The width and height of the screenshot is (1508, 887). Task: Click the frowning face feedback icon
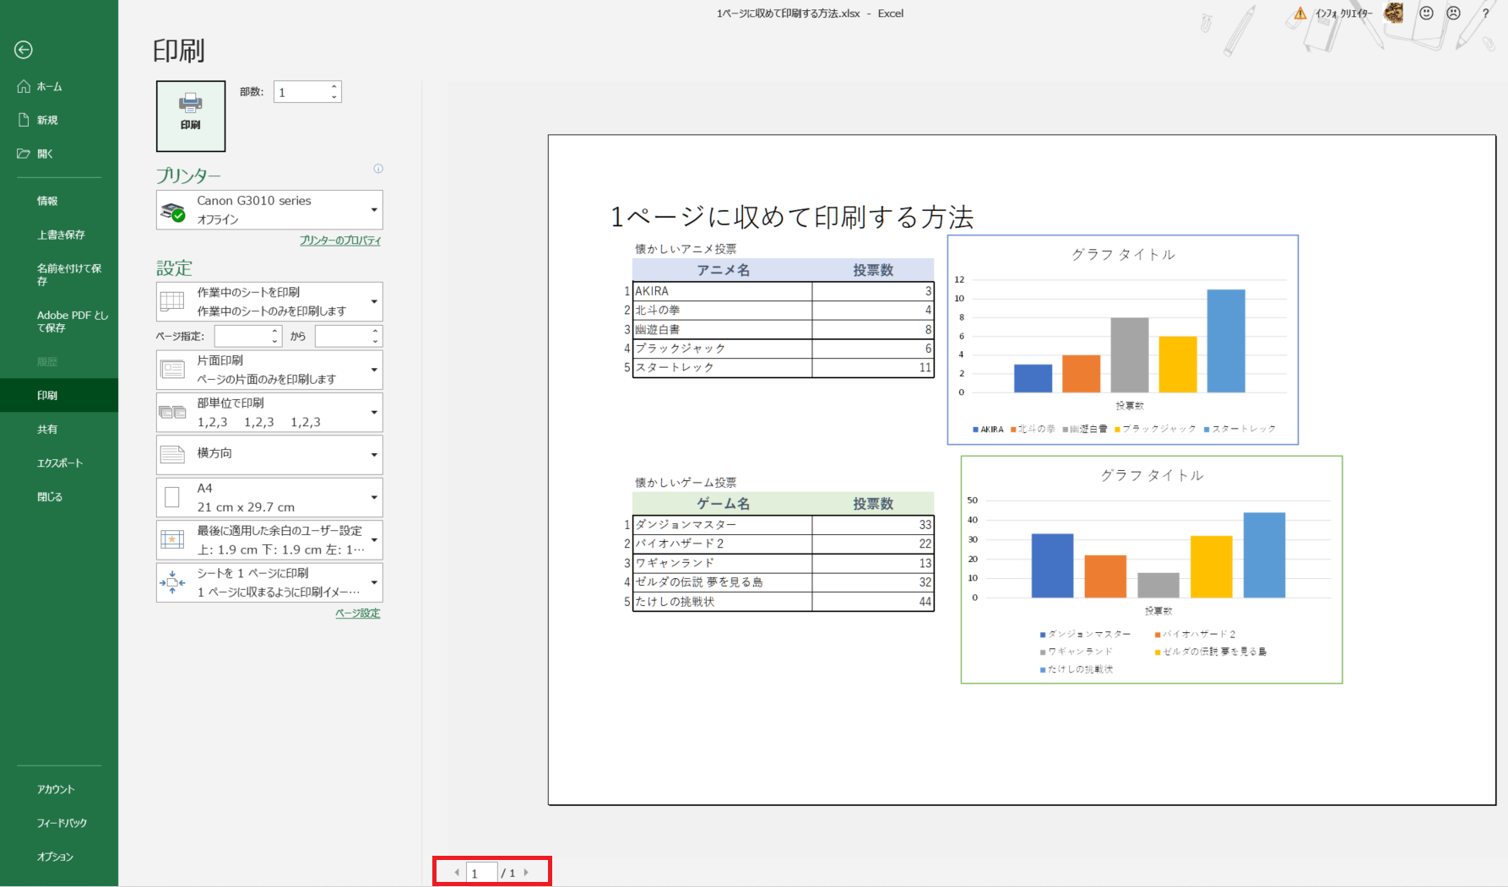click(1453, 14)
